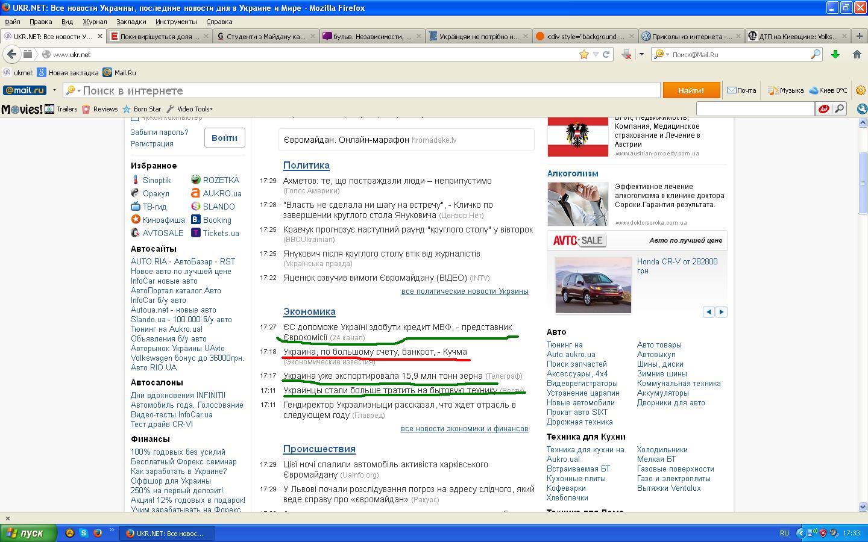
Task: Click the wrench icon at the Movies toolbar's end
Action: 861,109
